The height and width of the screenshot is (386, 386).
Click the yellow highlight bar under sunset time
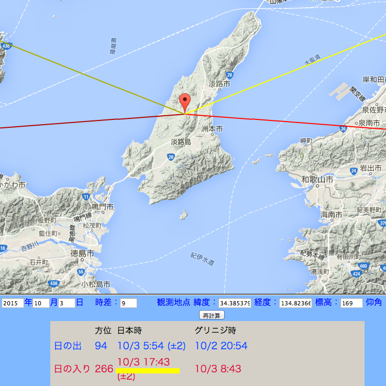click(148, 371)
